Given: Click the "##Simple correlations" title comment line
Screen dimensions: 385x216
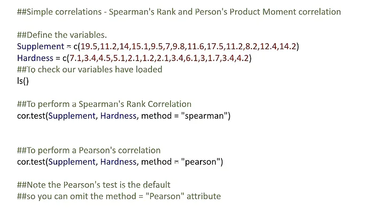Looking at the screenshot, I should [x=179, y=12].
